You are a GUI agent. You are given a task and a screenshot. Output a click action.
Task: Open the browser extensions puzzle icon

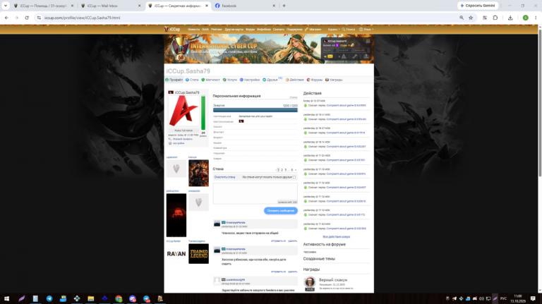click(x=495, y=18)
